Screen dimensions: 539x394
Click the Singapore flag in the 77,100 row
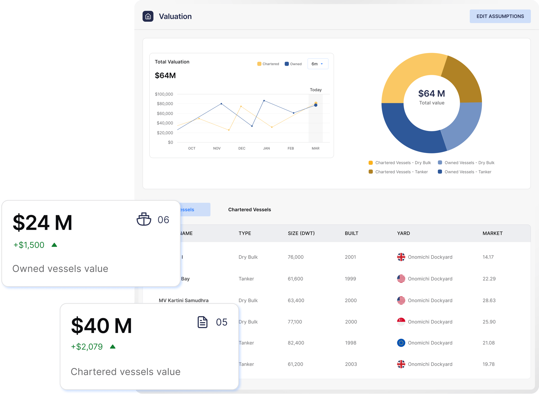(x=401, y=322)
